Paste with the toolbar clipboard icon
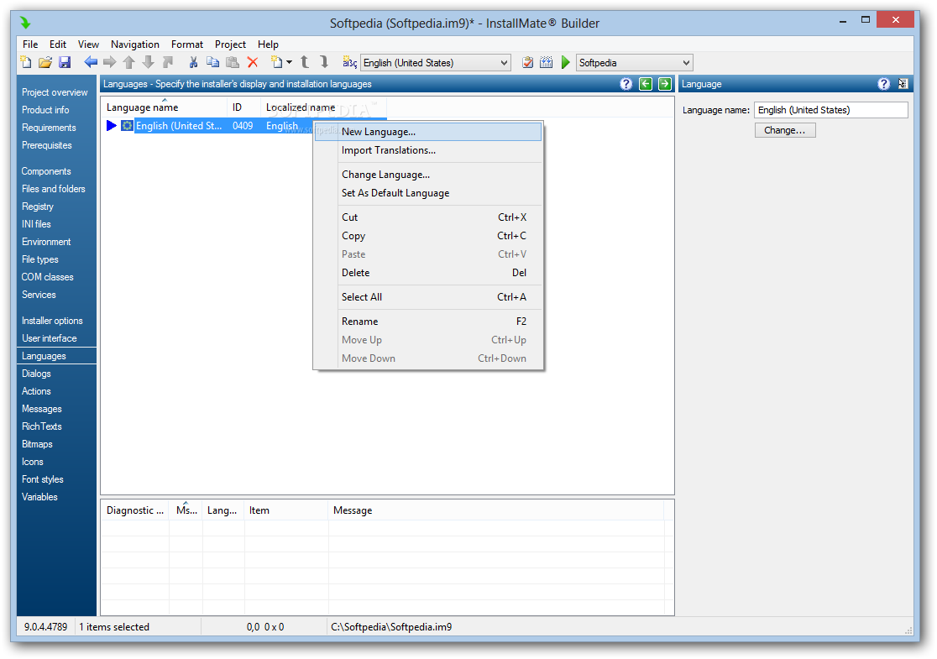The width and height of the screenshot is (937, 659). pos(233,62)
